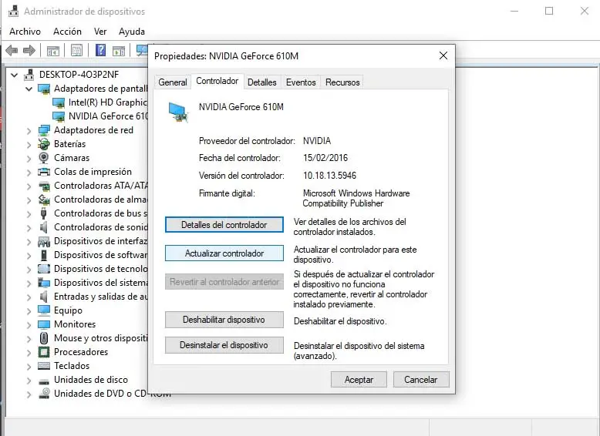Expand the Cámaras node
600x436 pixels.
(29, 158)
